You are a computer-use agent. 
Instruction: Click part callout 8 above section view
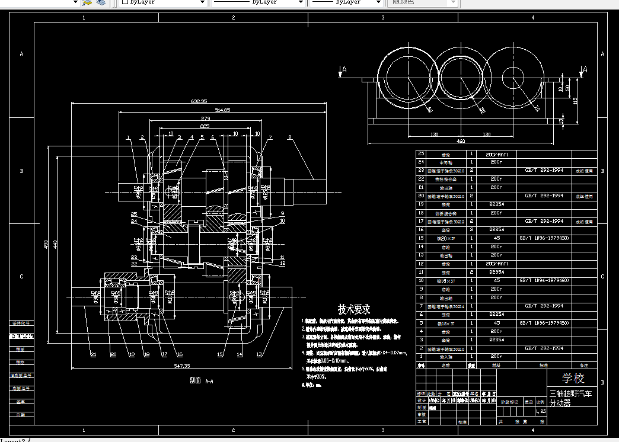(x=290, y=137)
